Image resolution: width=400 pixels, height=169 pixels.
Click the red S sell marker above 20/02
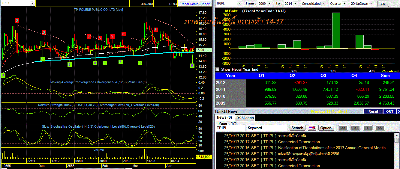[x=123, y=34]
